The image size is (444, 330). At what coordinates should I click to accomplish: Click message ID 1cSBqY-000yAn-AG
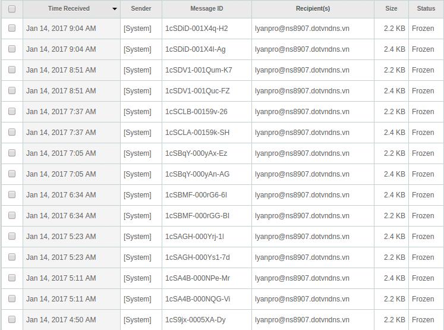[197, 174]
